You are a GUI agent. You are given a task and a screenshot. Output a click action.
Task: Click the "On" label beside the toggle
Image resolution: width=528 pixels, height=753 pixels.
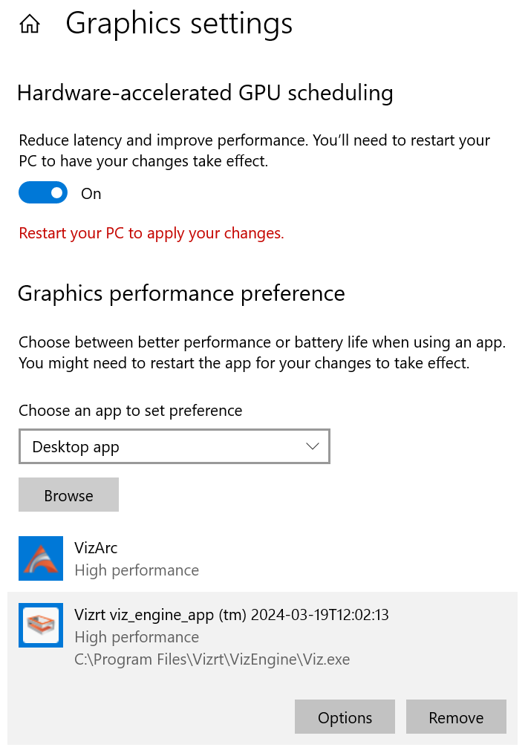tap(91, 194)
